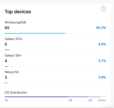This screenshot has width=114, height=108.
Task: Click the Galaxy S10+ short progress bar
Action: [7, 50]
